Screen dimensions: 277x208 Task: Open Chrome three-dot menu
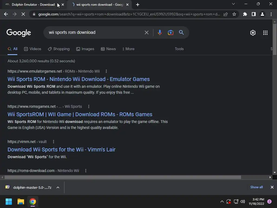271,14
